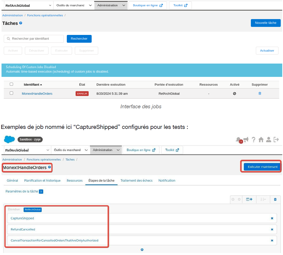The height and width of the screenshot is (255, 283).
Task: Open the Traitement des échecs tab
Action: pos(136,180)
